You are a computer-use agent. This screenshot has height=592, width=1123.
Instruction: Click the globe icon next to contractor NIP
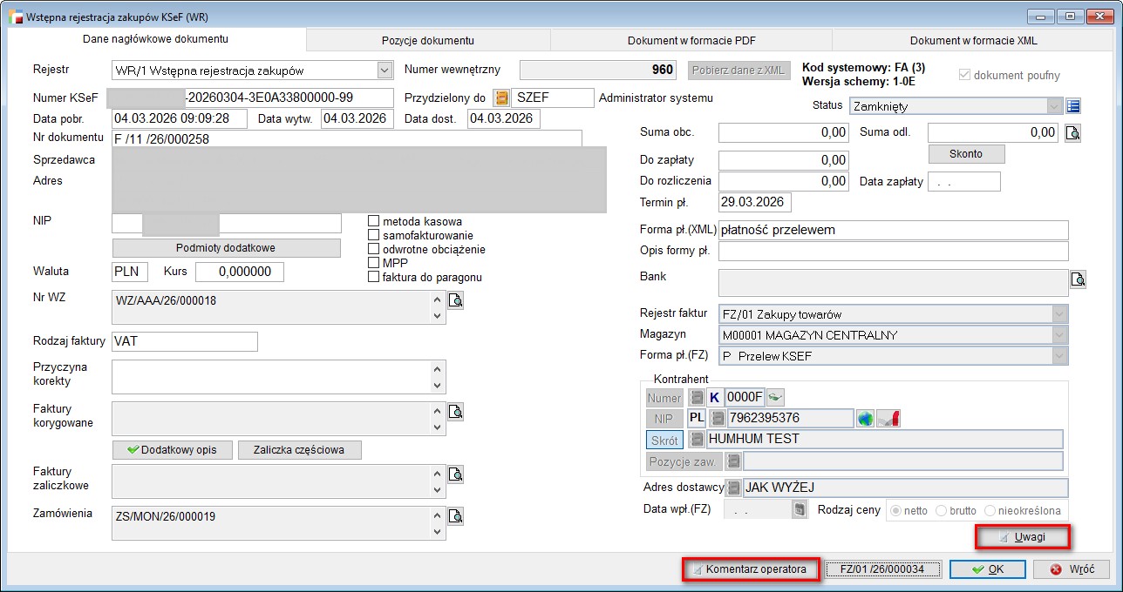pyautogui.click(x=865, y=419)
